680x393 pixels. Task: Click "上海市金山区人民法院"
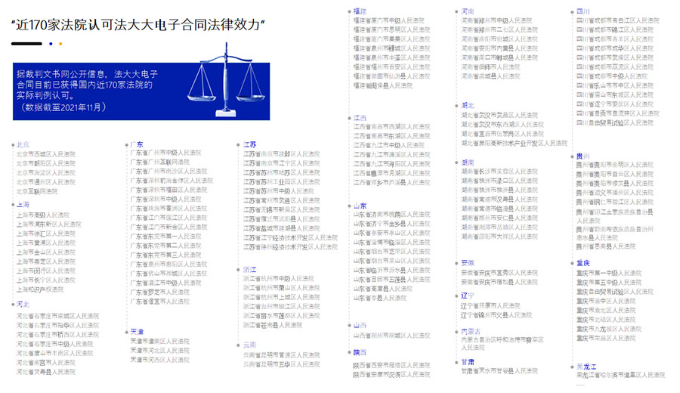[46, 252]
